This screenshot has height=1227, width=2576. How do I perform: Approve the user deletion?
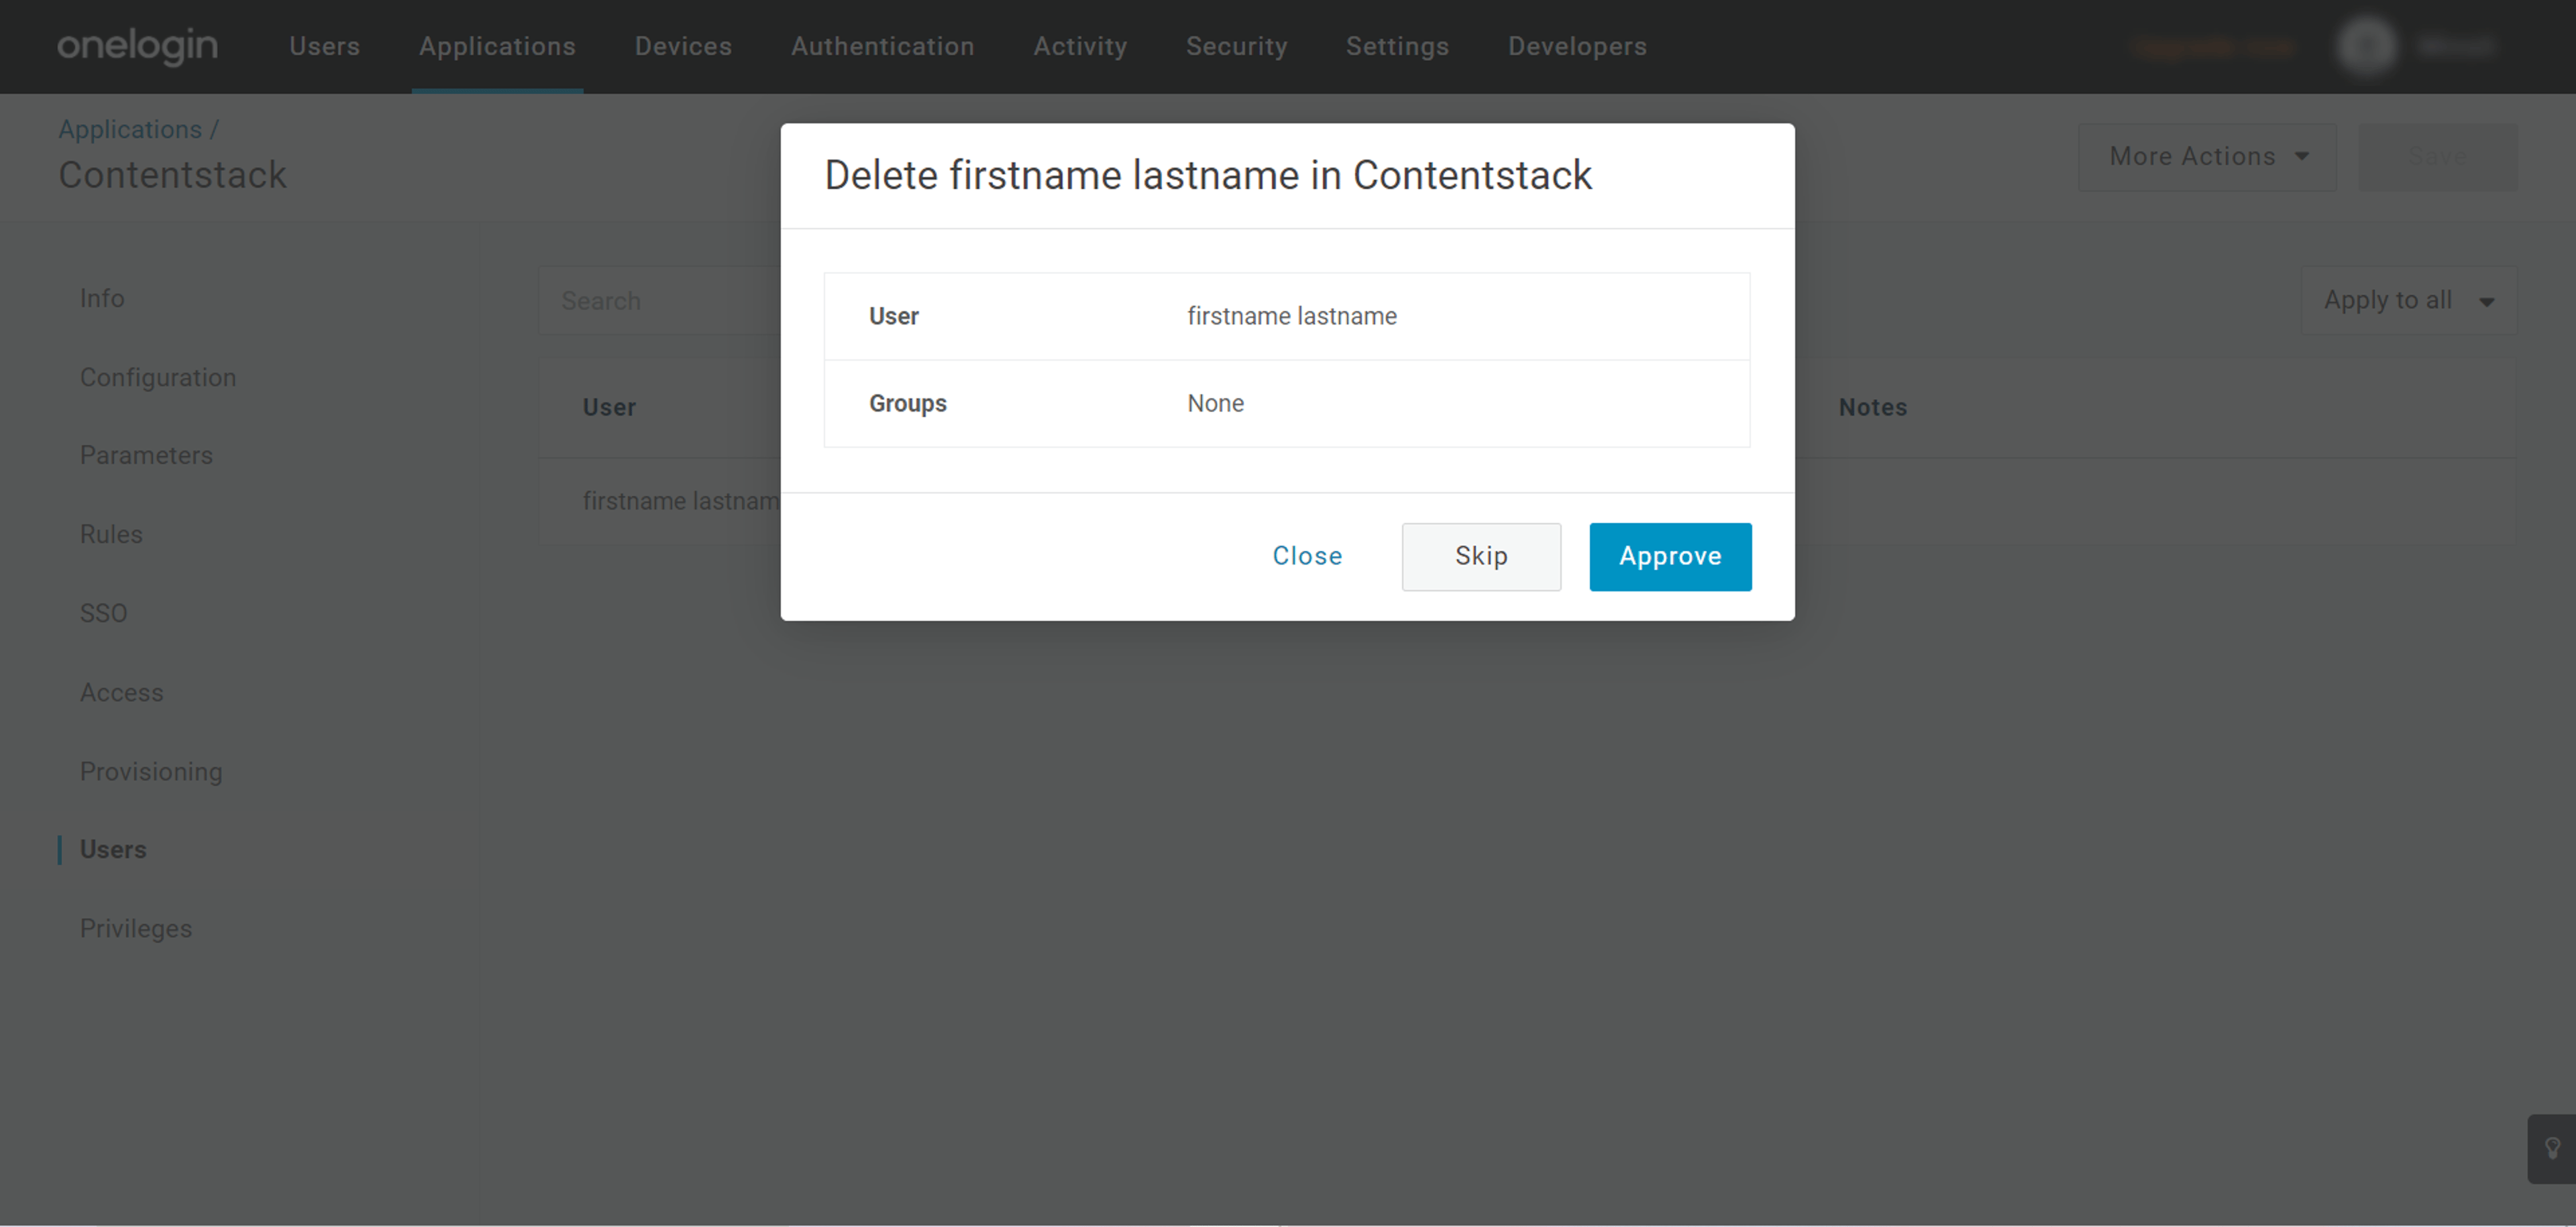[1670, 557]
